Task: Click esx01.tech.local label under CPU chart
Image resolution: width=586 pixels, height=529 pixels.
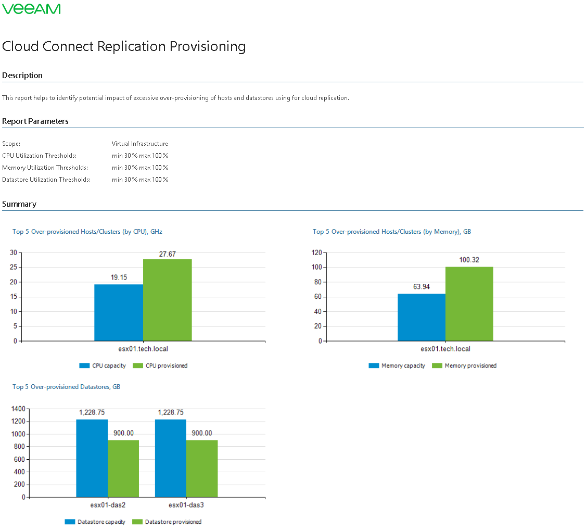Action: point(143,349)
